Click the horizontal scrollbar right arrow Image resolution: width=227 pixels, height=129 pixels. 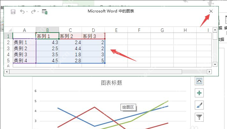click(209, 72)
